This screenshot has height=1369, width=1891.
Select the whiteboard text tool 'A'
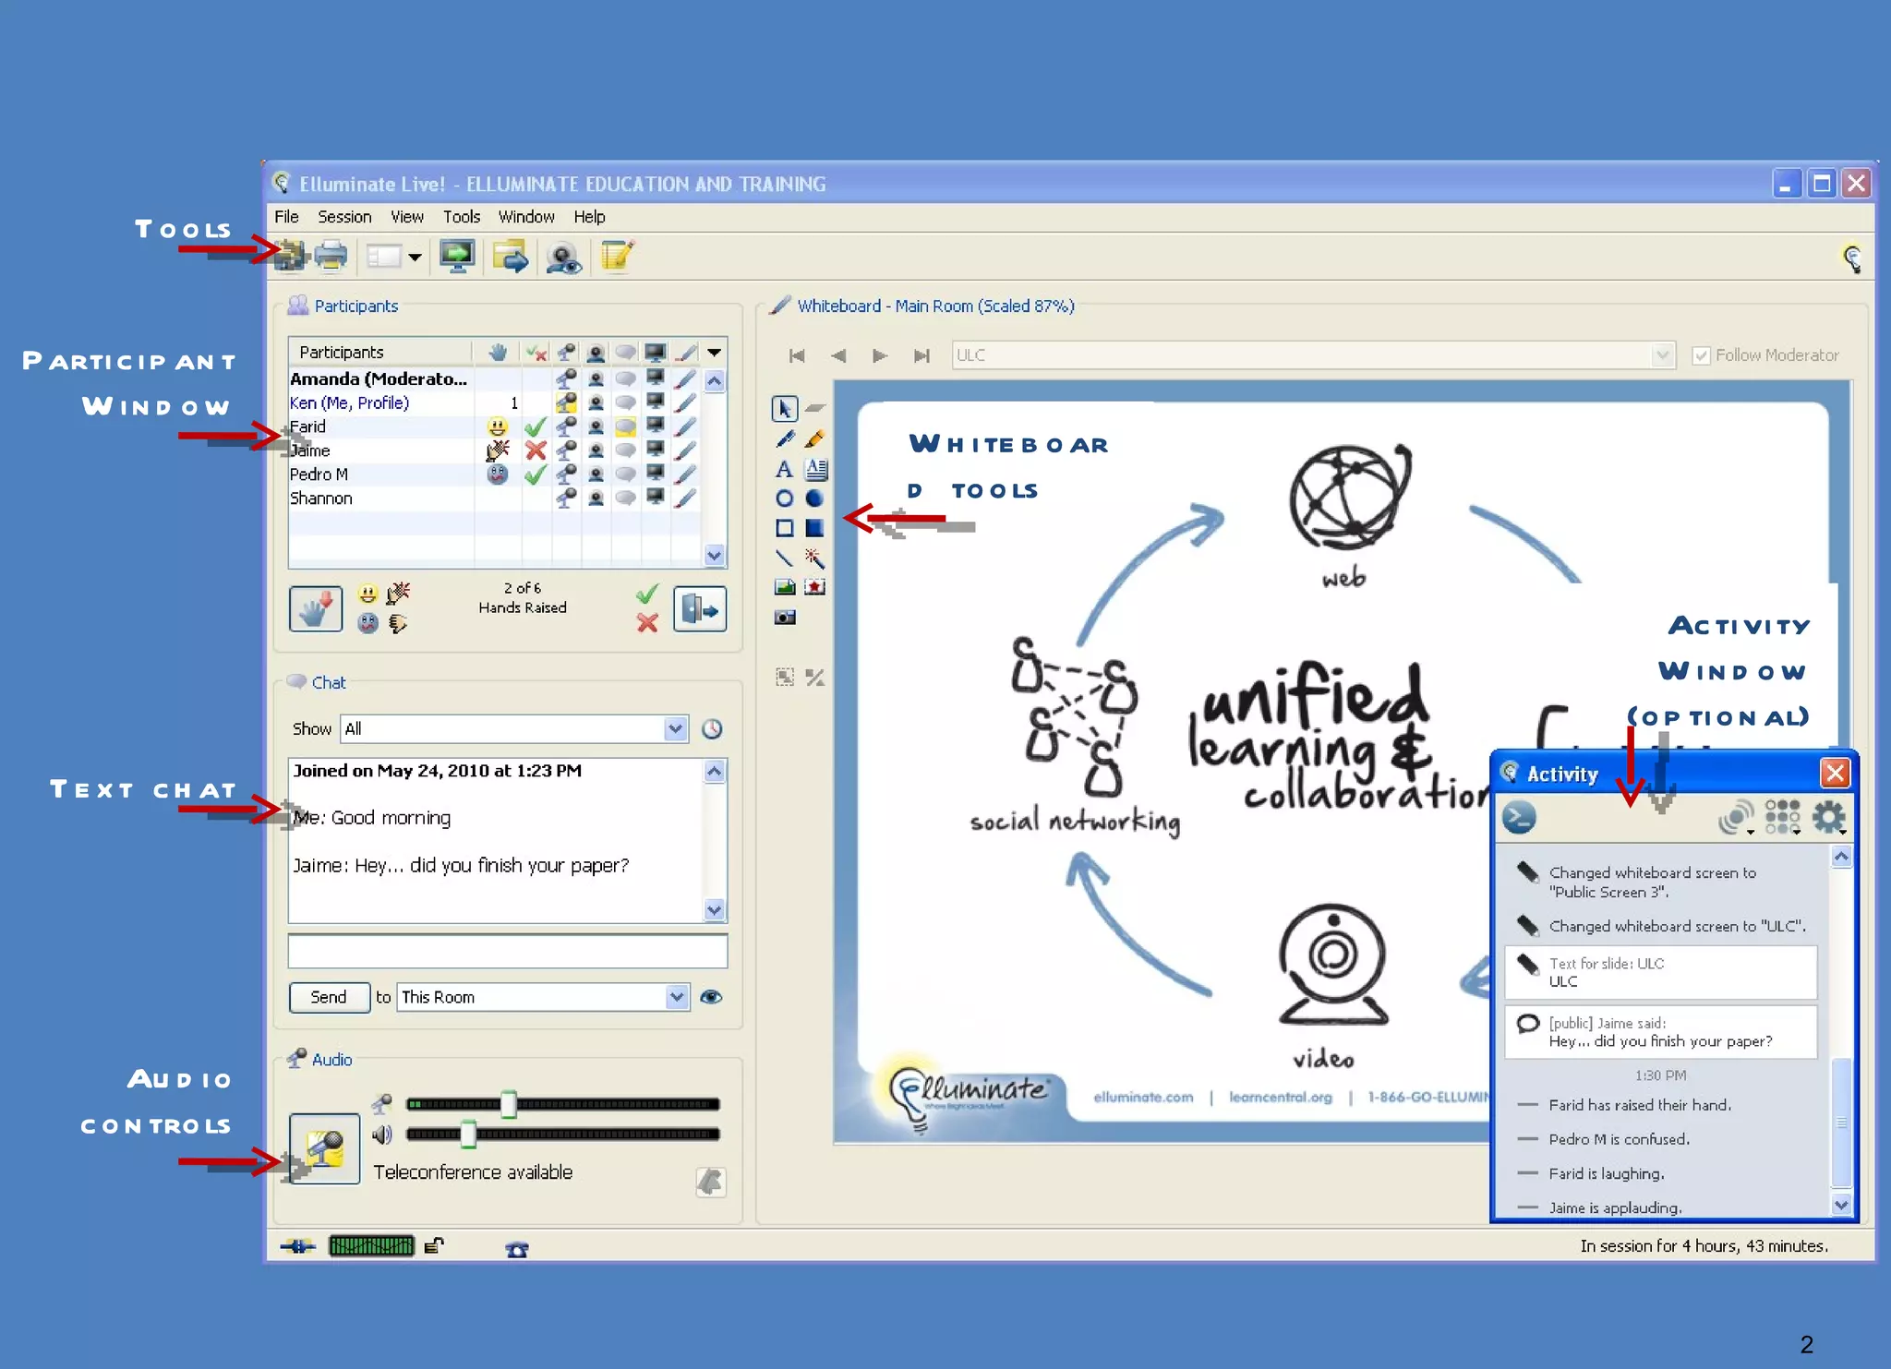click(784, 469)
